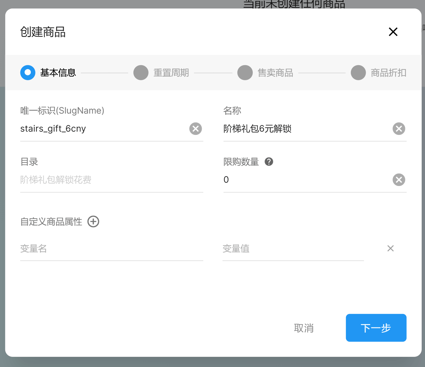The image size is (425, 367).
Task: Go to the 售卖商品 step label
Action: tap(275, 73)
